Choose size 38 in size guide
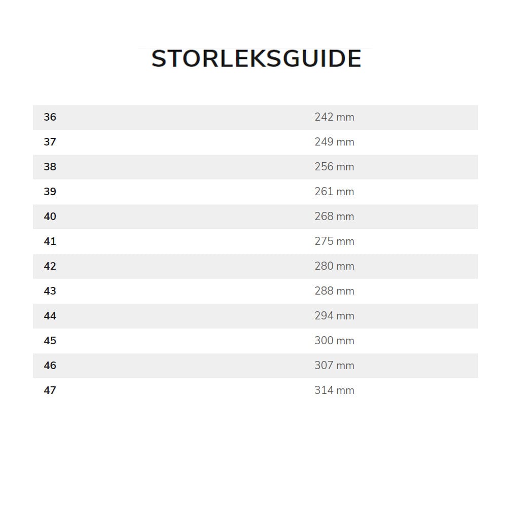This screenshot has height=507, width=507. [x=50, y=167]
